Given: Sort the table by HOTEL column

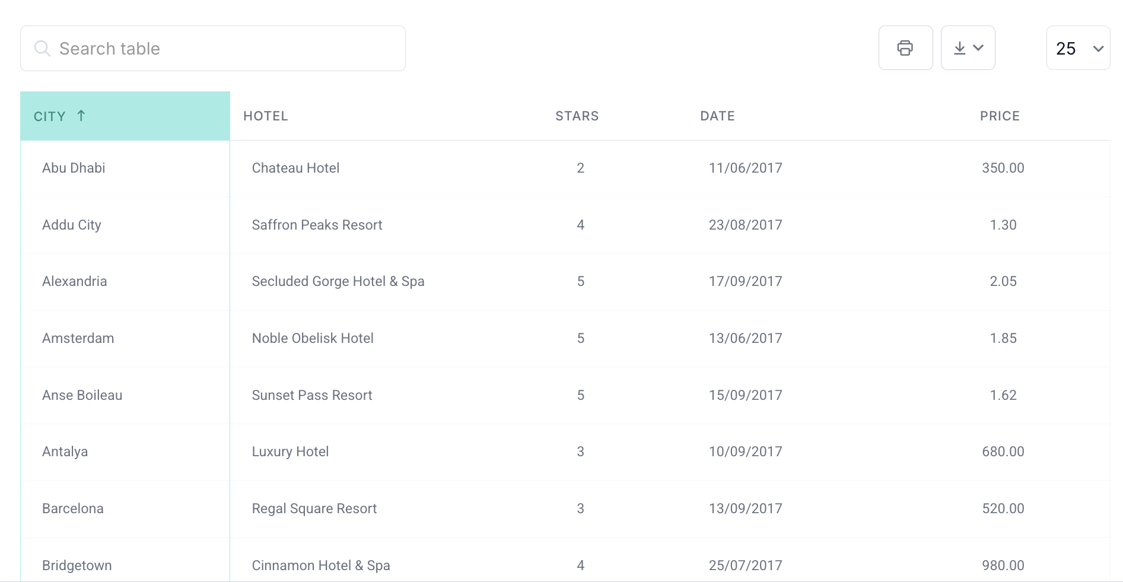Looking at the screenshot, I should pos(265,116).
